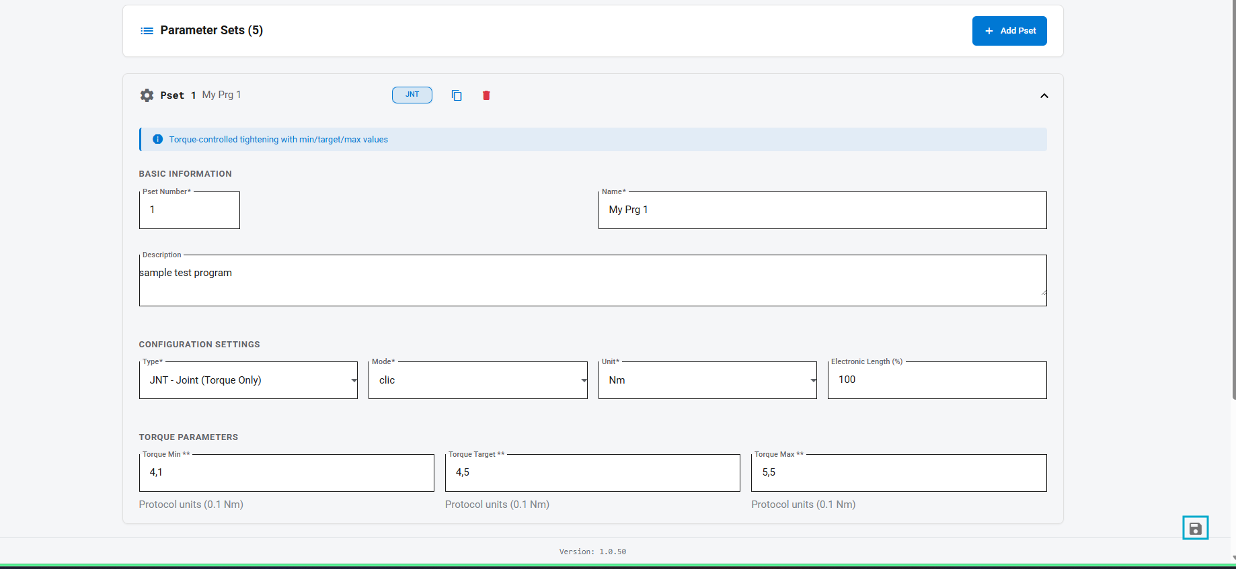
Task: Click the Torque-controlled tightening info text
Action: (x=278, y=140)
